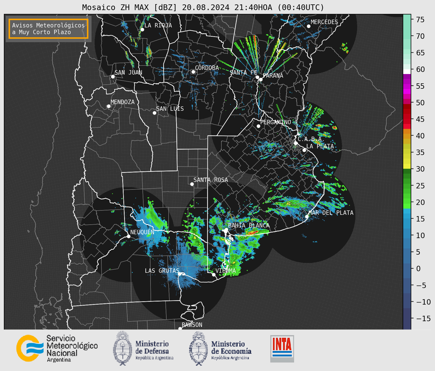The image size is (435, 371).
Task: Click the PARANÁ city marker dot
Action: pyautogui.click(x=261, y=79)
